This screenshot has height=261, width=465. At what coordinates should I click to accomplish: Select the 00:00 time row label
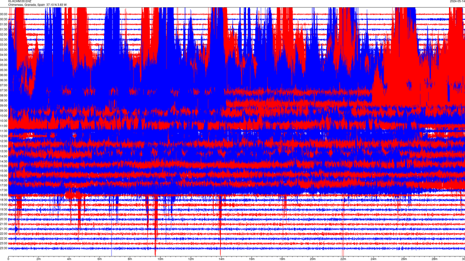tap(3, 14)
